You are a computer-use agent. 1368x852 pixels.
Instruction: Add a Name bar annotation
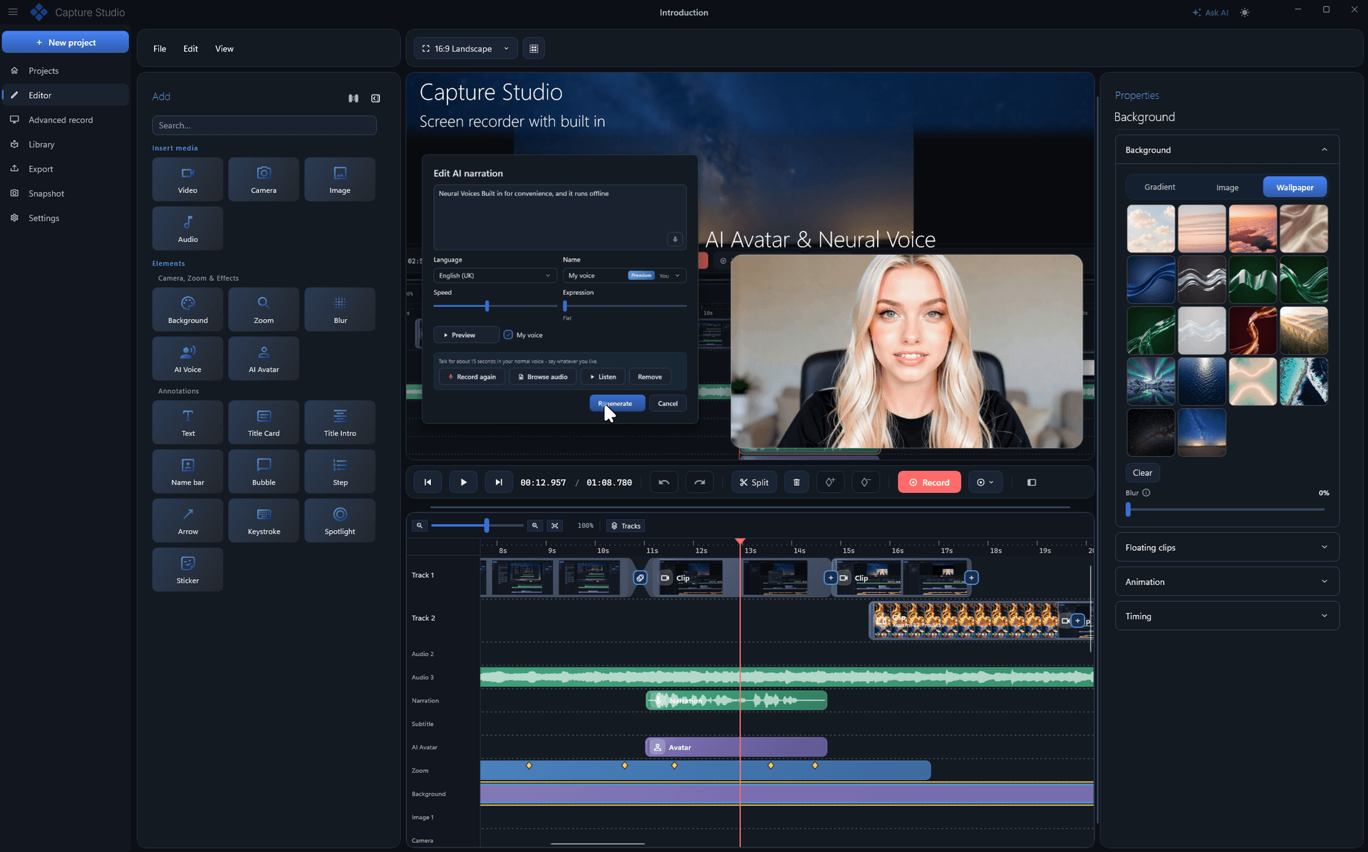pos(187,471)
